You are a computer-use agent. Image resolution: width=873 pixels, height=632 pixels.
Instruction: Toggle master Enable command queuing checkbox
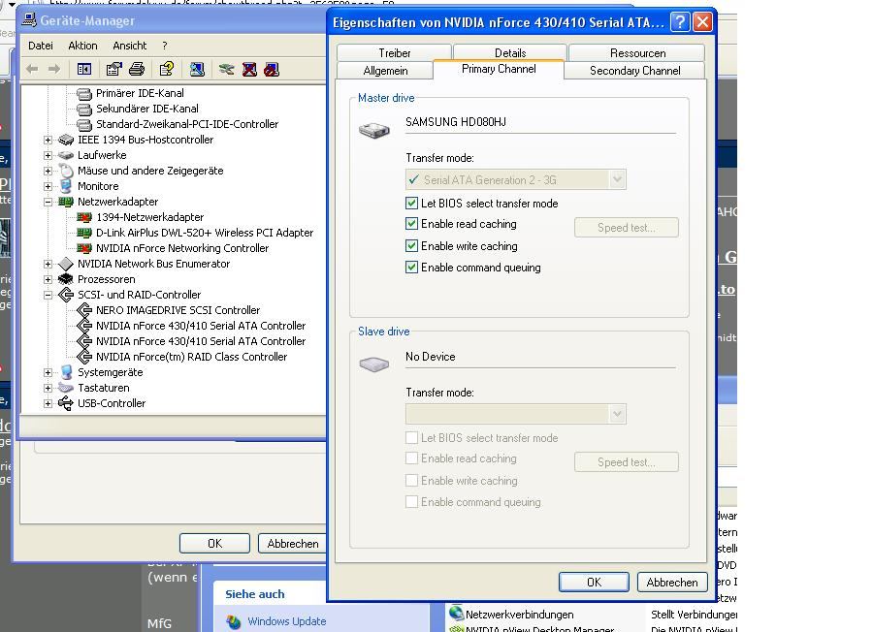[411, 267]
